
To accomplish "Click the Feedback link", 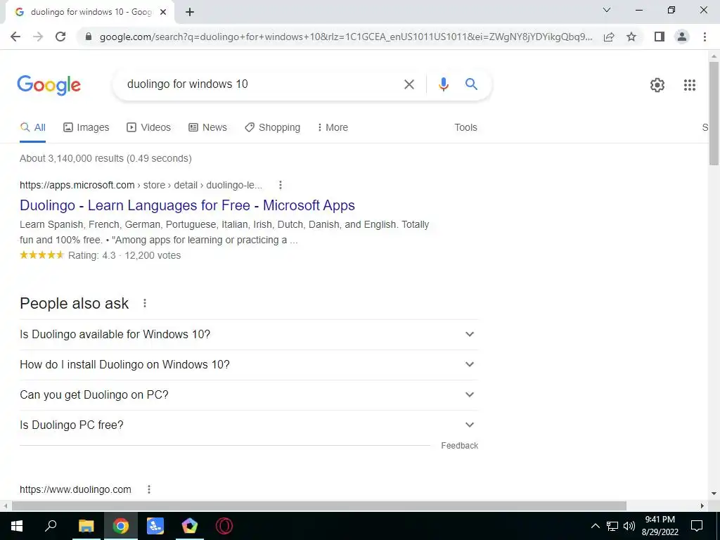I will pyautogui.click(x=460, y=445).
